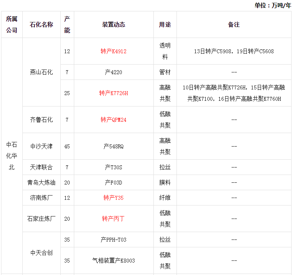Screen dimensions: 293x275
Task: Click 拉丝 in the 产PPH-T03 row
Action: [x=165, y=240]
